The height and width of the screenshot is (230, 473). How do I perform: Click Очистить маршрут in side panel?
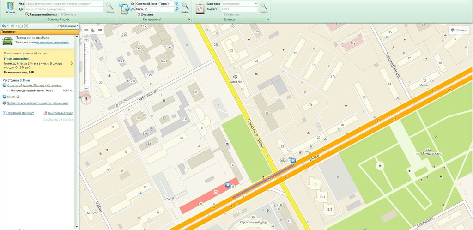(x=61, y=113)
